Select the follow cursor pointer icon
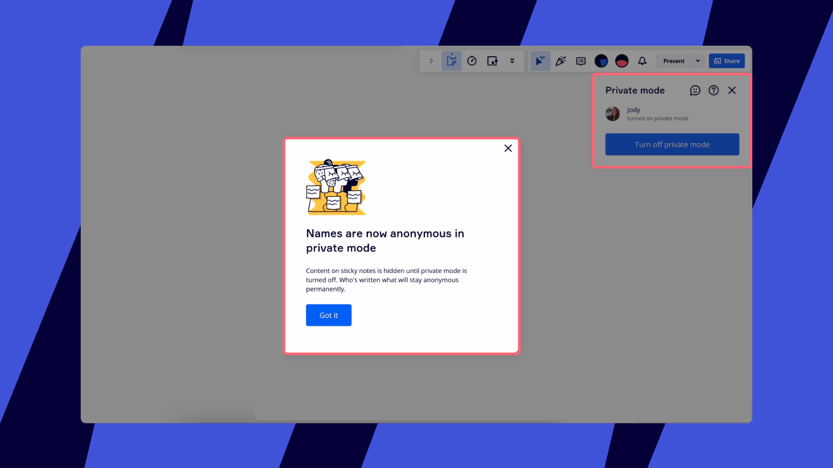 [x=540, y=61]
